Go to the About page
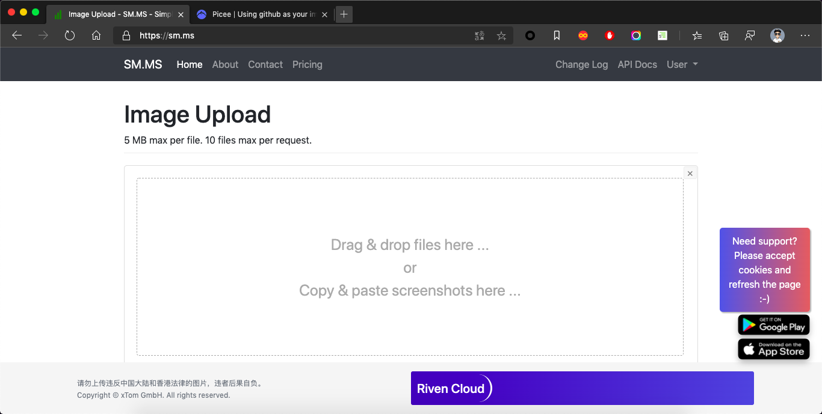Viewport: 822px width, 414px height. pyautogui.click(x=226, y=64)
